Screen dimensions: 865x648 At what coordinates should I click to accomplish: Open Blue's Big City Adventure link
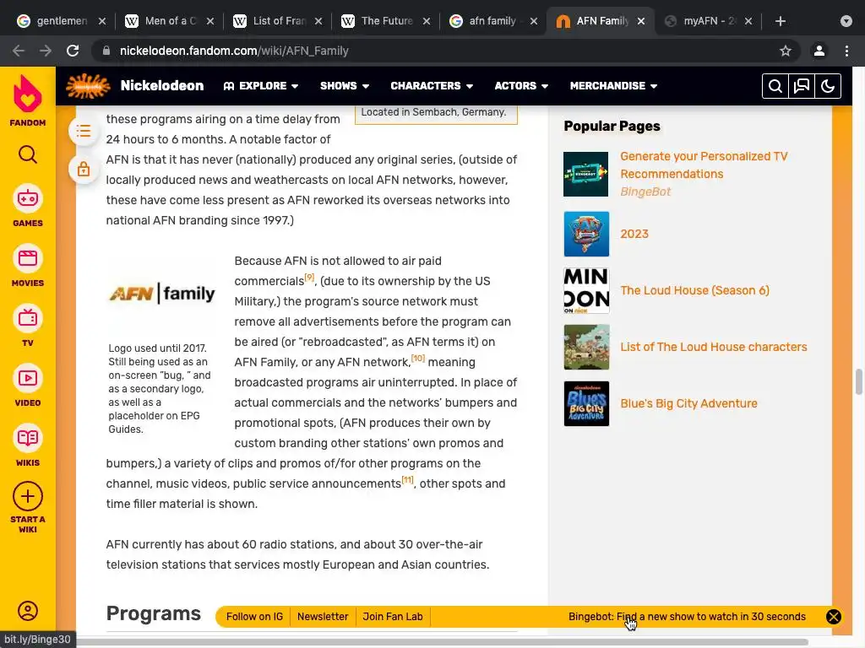688,403
